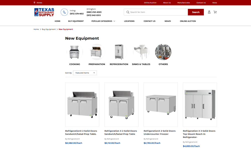Click the magnifier icon in the search bar

tap(128, 12)
